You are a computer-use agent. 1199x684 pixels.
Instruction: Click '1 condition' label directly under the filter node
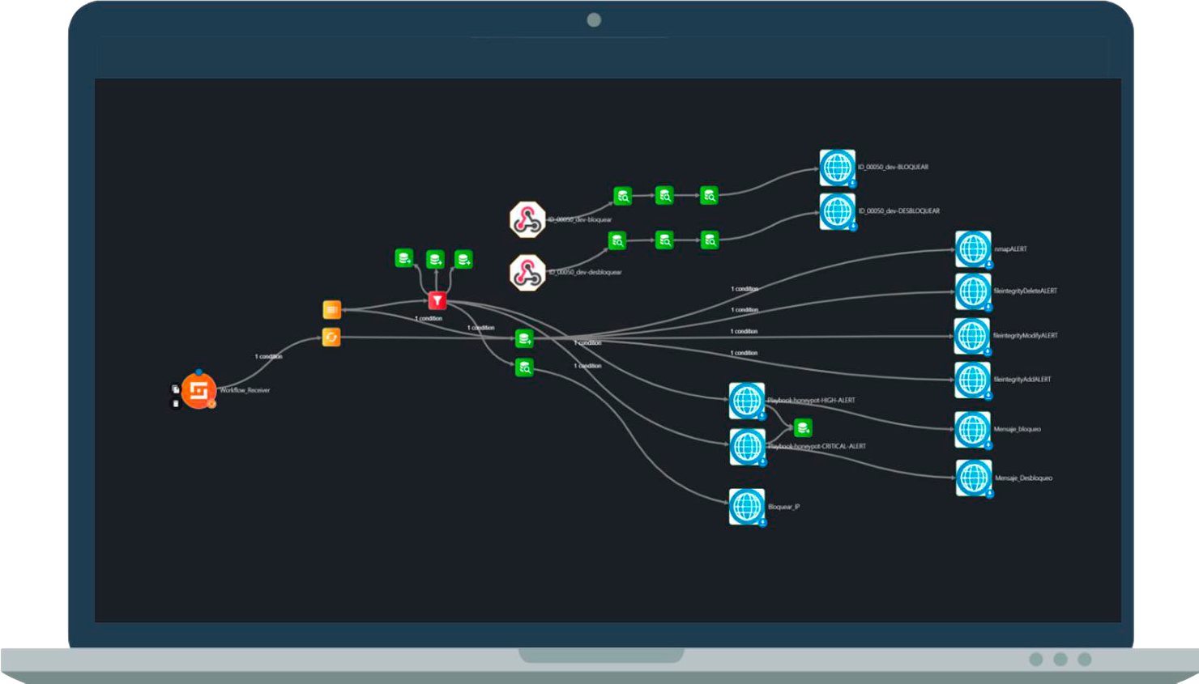coord(429,318)
